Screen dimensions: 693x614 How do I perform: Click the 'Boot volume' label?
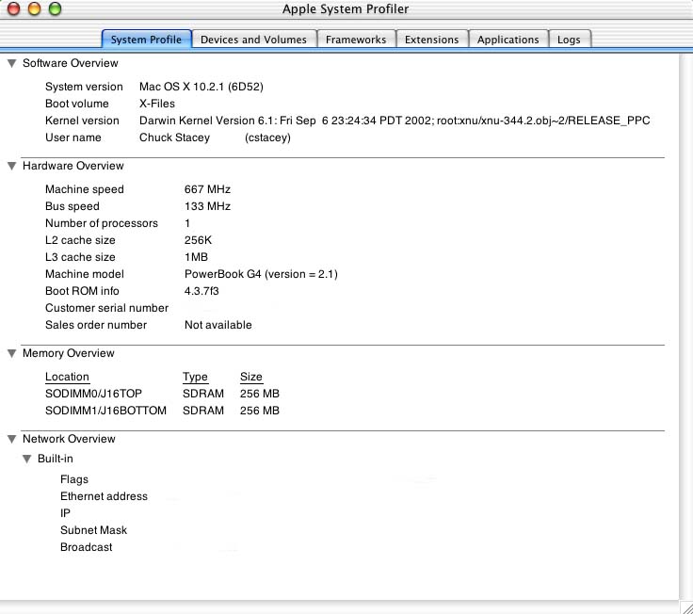pyautogui.click(x=77, y=104)
